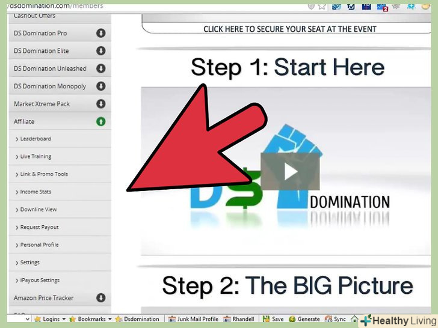Click the bookmark star icon in address bar
The image size is (438, 328).
[x=322, y=6]
